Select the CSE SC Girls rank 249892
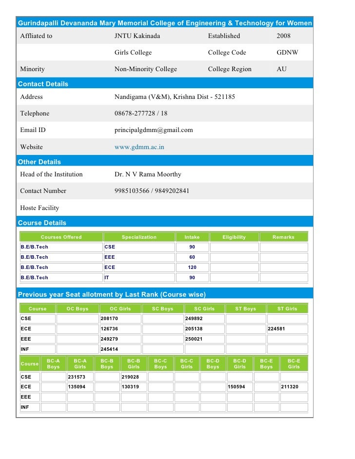The image size is (355, 459). click(x=194, y=319)
